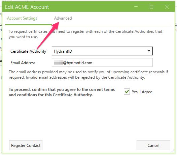Image resolution: width=177 pixels, height=155 pixels.
Task: Open the Certificate Authority combo box showing HydrantID
Action: (102, 51)
